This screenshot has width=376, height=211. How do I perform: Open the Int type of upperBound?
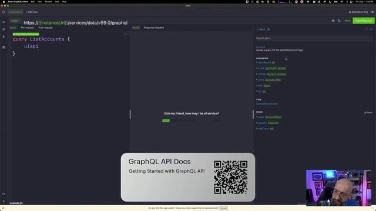pyautogui.click(x=273, y=63)
